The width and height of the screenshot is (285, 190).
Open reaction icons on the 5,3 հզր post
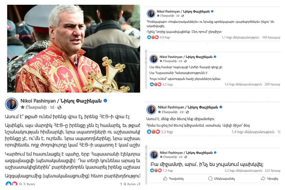pos(154,132)
